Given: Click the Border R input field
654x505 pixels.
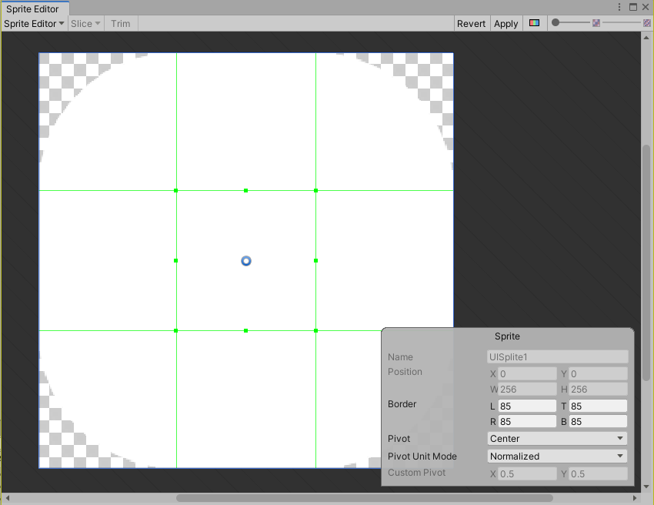Looking at the screenshot, I should tap(527, 422).
